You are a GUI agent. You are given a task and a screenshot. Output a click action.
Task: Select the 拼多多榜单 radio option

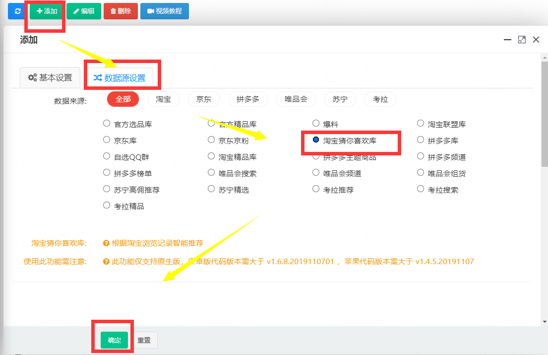pos(107,172)
